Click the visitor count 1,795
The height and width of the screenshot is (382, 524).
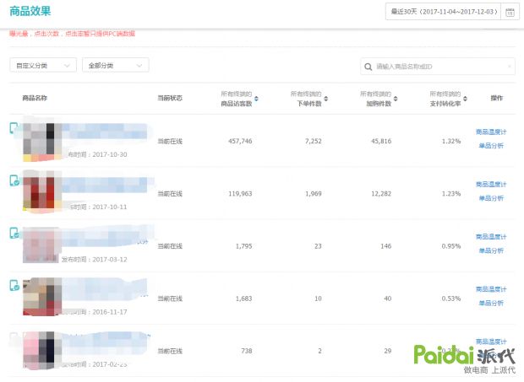[243, 246]
